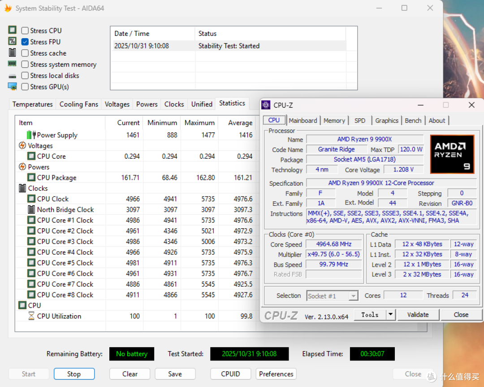Select the Unified tab
The image size is (484, 387).
tap(202, 104)
